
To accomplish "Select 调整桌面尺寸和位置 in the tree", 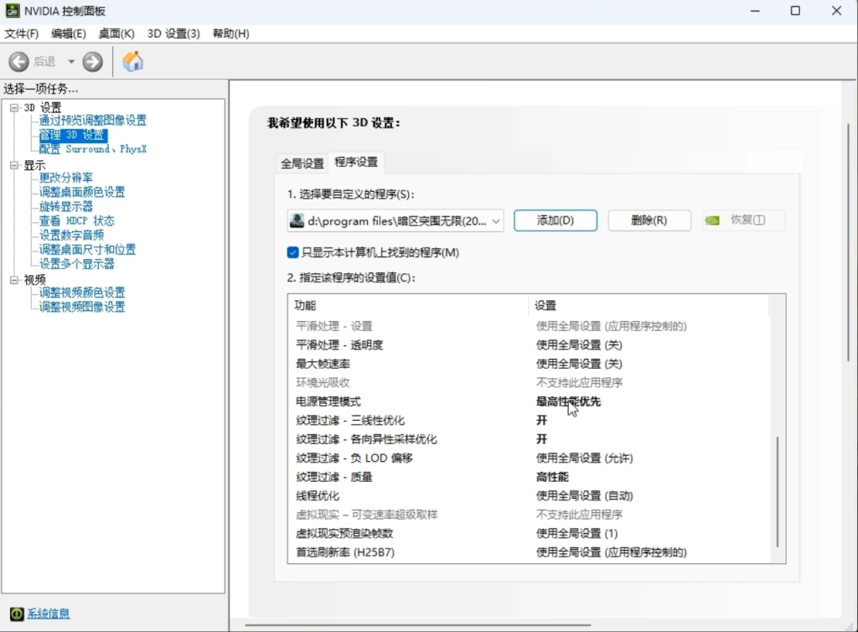I will [x=87, y=250].
